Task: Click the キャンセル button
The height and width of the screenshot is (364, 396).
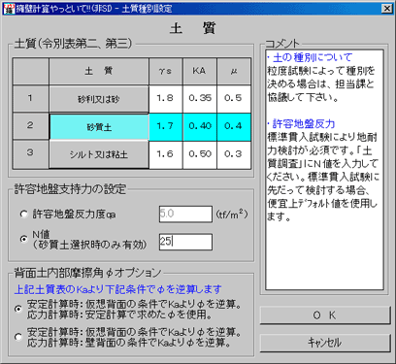Action: pos(325,343)
